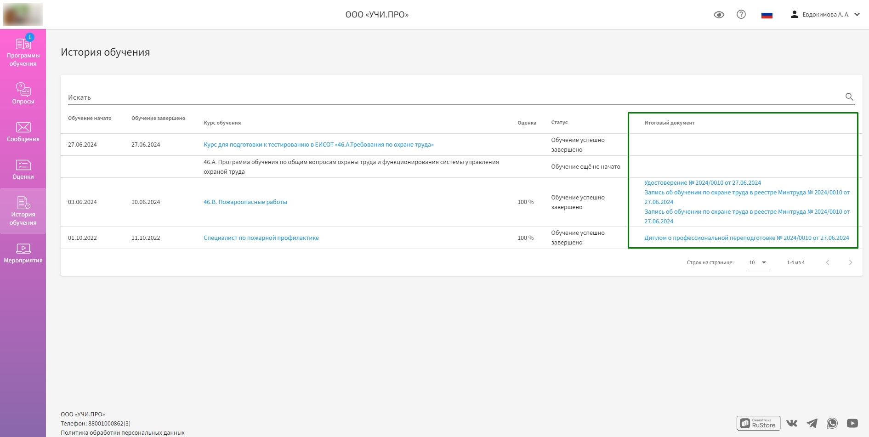Change language via Russian flag icon
This screenshot has width=869, height=437.
(767, 15)
